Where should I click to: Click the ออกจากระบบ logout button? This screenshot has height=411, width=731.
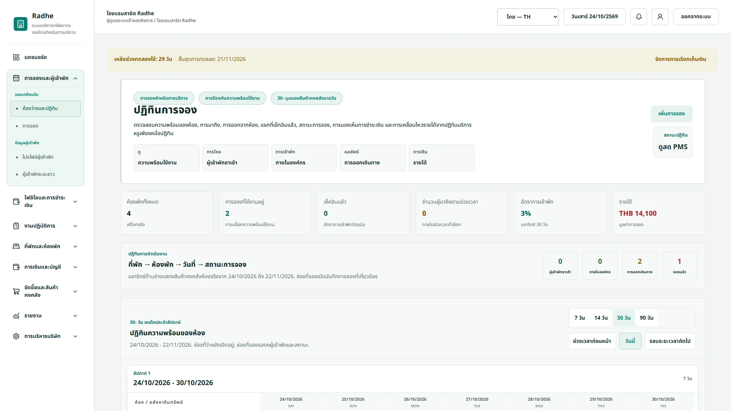coord(696,17)
